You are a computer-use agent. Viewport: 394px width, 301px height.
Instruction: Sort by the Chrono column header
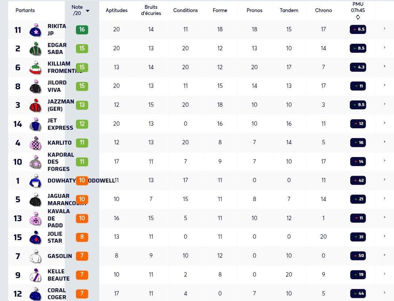click(x=323, y=10)
